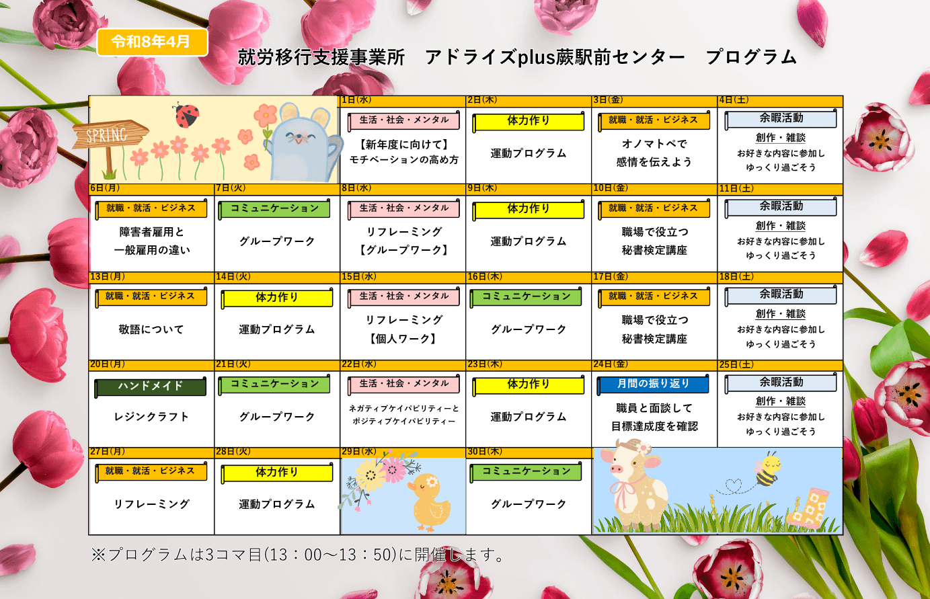Click the page title アドライズplus蕨駅前センター
Viewport: 930px width, 599px height.
[555, 57]
